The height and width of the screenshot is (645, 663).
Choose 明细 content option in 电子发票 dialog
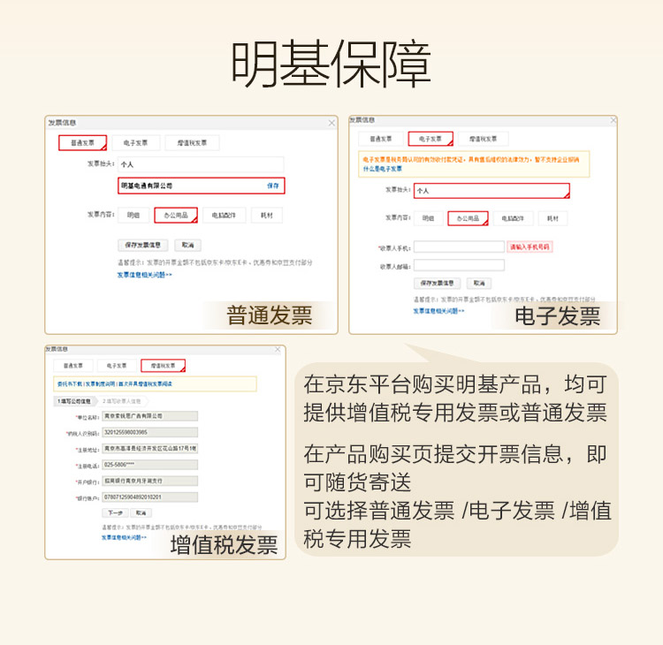point(429,218)
